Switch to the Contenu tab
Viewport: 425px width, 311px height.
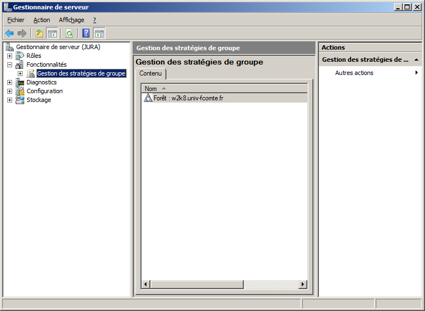click(150, 73)
